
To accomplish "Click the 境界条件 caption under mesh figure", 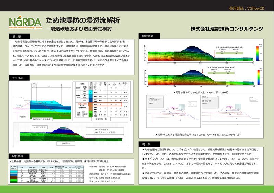I will pyautogui.click(x=66, y=143).
